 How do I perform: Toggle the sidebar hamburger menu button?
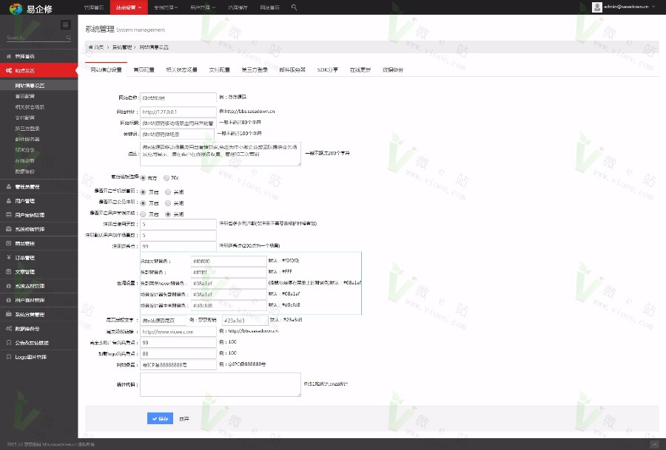[x=65, y=24]
